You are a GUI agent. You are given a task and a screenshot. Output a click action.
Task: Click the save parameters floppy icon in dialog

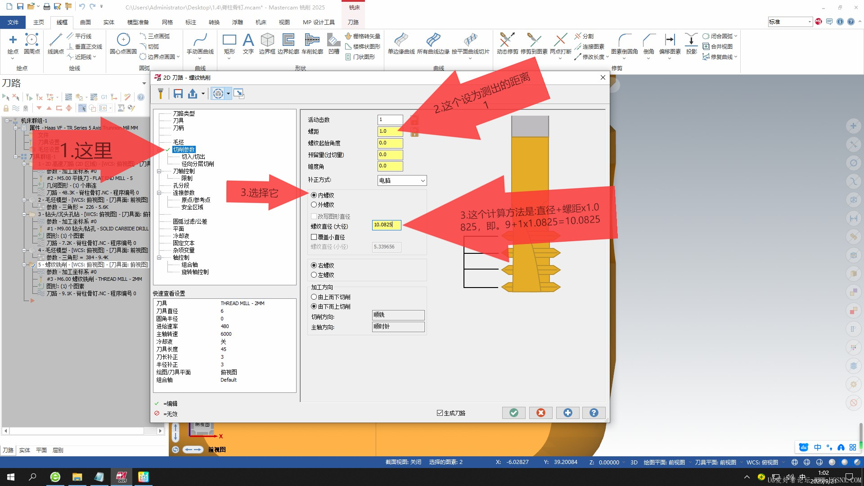[178, 94]
